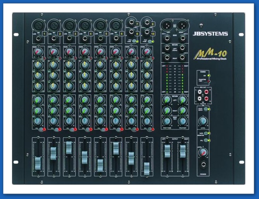Click the LEFT LED level meter column
The height and width of the screenshot is (199, 259).
pyautogui.click(x=167, y=79)
